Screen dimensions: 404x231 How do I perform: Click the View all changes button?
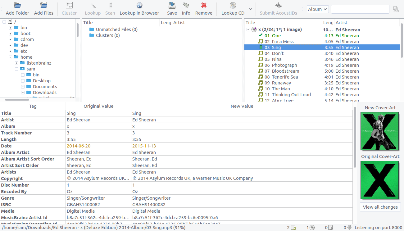pyautogui.click(x=380, y=207)
